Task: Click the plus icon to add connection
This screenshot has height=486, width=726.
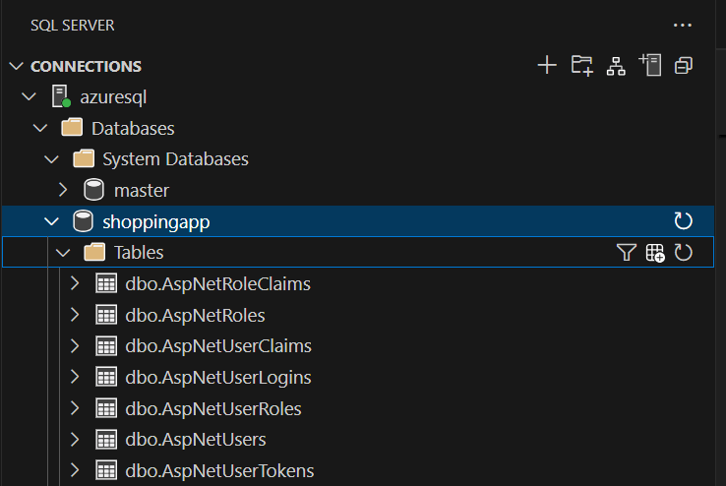Action: 547,66
